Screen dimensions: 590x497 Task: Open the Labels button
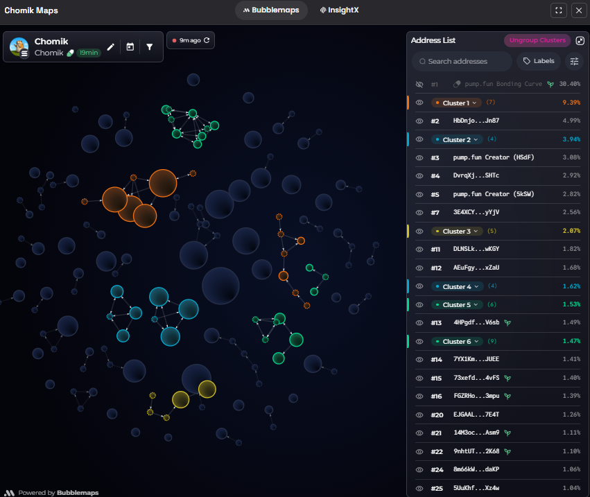[539, 61]
